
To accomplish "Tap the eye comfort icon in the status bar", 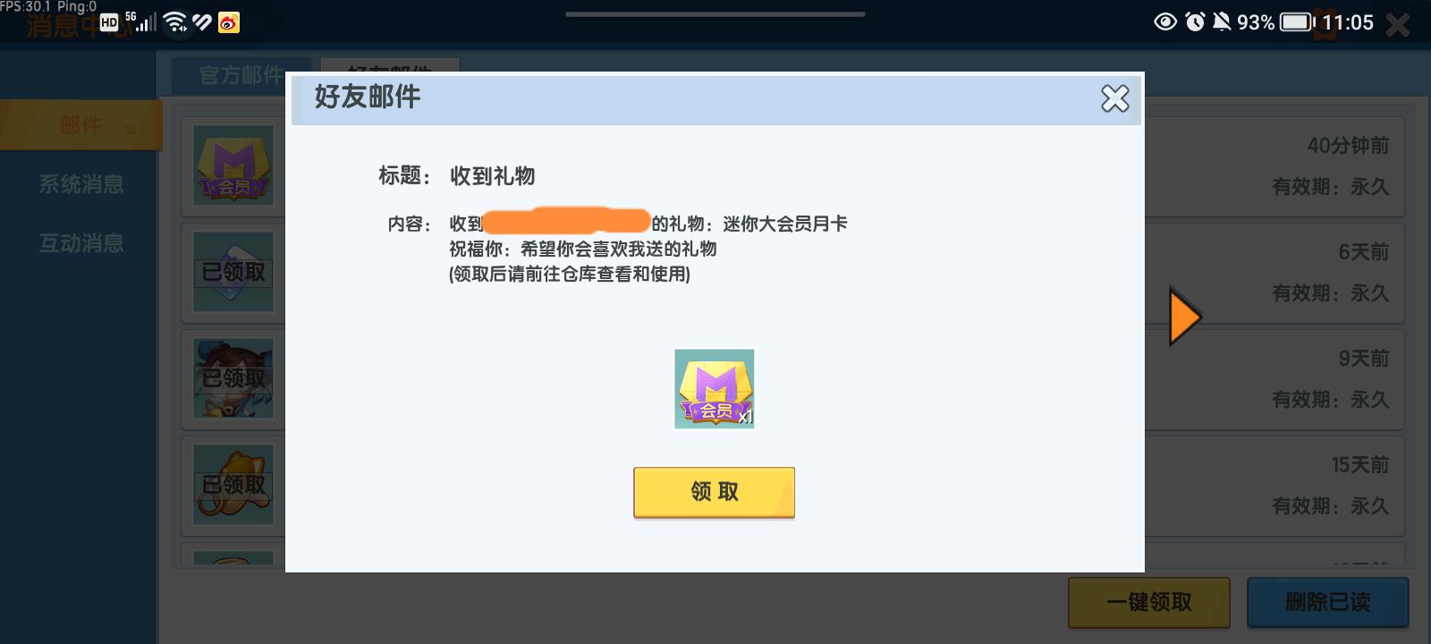I will point(1165,21).
